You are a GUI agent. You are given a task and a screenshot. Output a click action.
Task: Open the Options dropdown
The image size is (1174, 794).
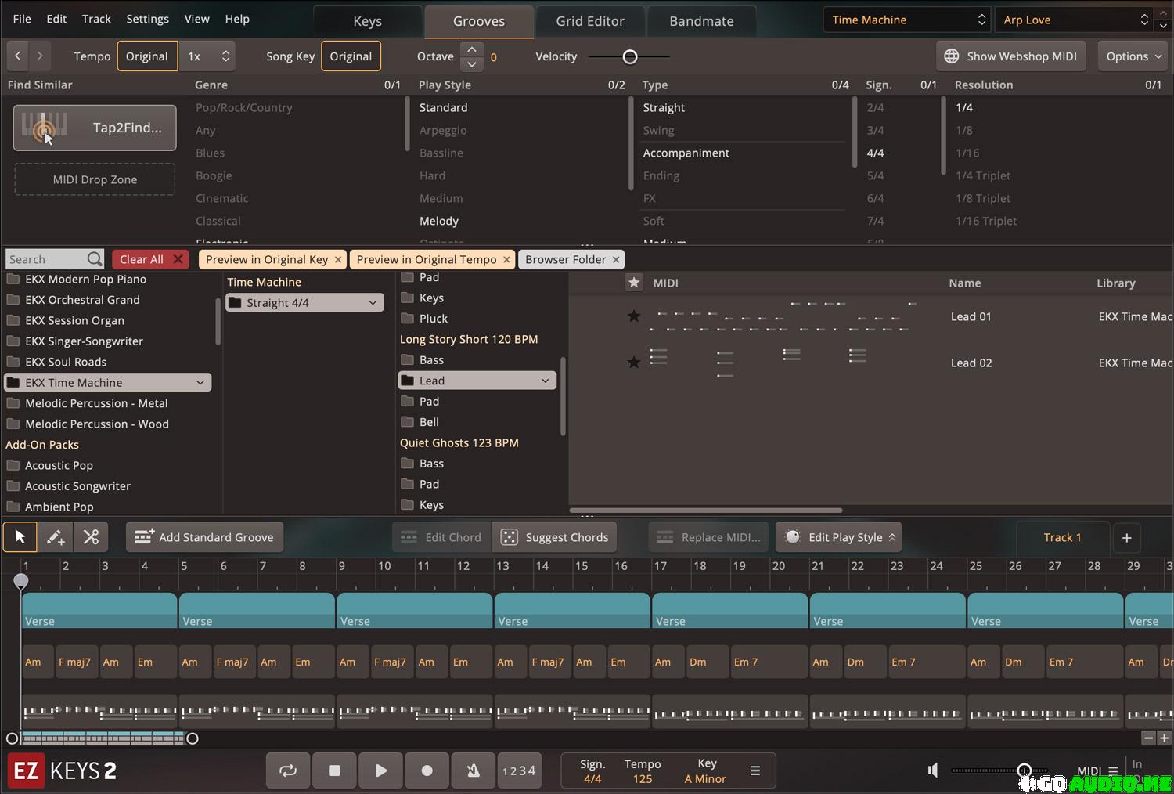click(x=1133, y=56)
